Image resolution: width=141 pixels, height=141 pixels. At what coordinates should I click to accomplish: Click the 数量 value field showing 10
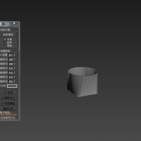tap(11, 55)
